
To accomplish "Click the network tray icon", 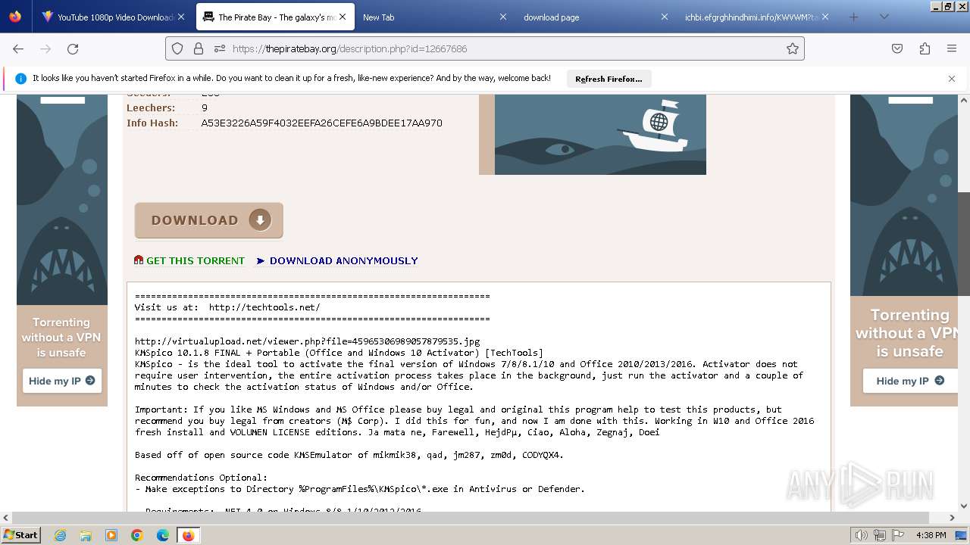I will point(879,535).
